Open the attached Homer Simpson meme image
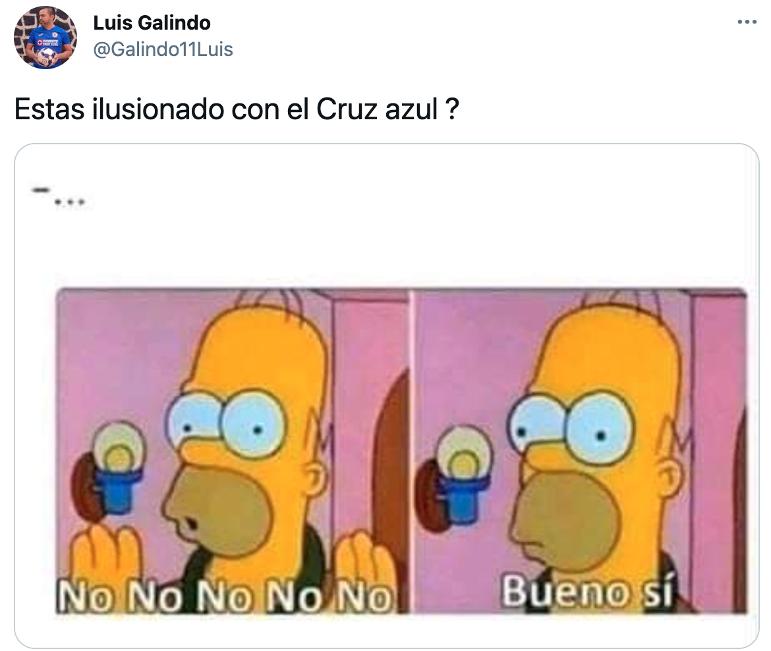 386,396
